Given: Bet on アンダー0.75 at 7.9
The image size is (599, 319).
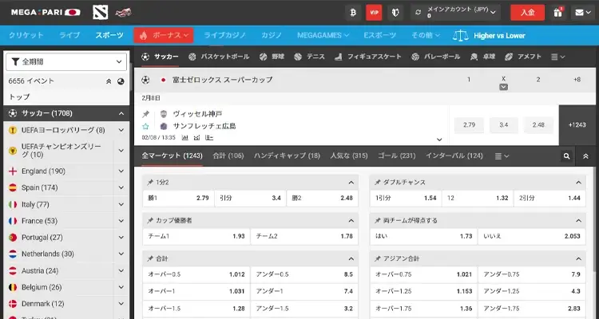Looking at the screenshot, I should point(532,274).
